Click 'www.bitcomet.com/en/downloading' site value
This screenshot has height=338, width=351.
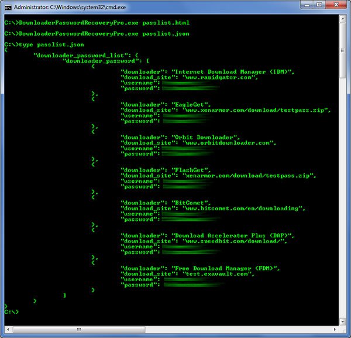[242, 209]
